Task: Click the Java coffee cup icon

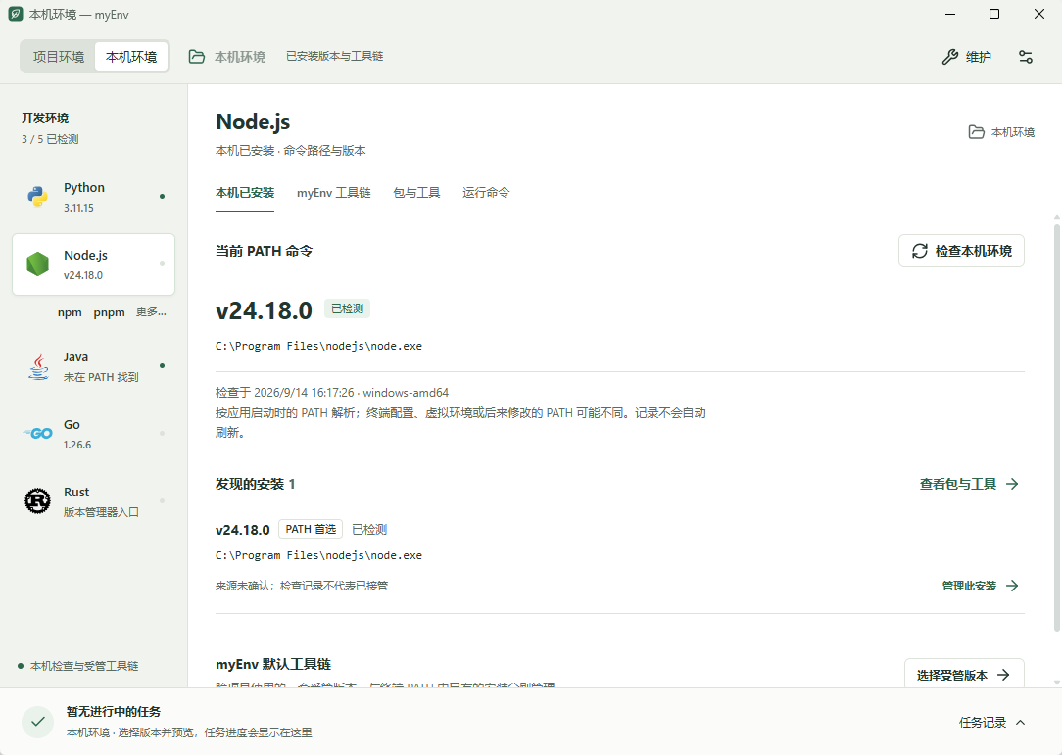Action: [x=38, y=366]
